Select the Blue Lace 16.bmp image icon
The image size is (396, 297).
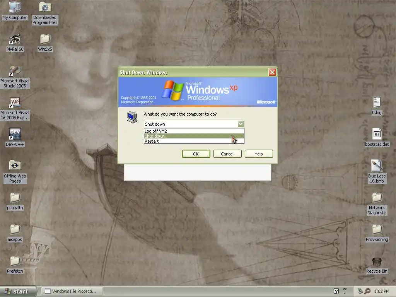pyautogui.click(x=377, y=171)
